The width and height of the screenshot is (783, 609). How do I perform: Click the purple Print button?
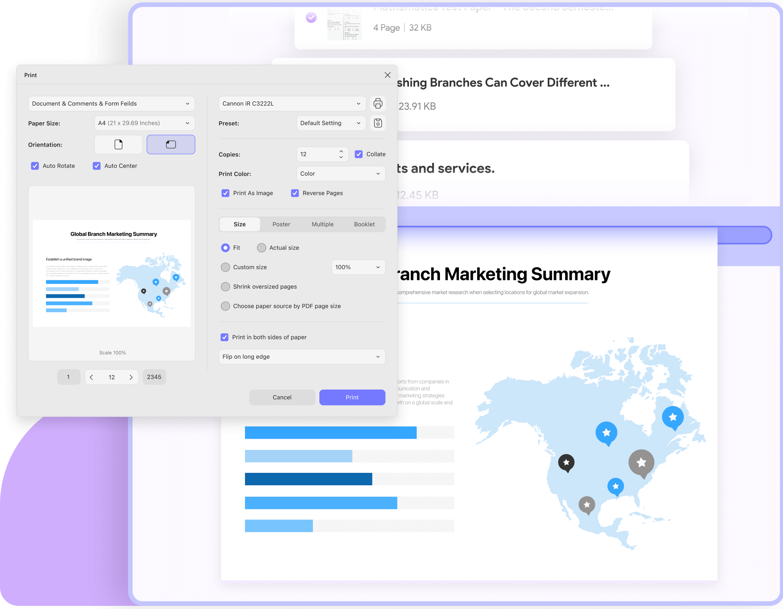352,398
